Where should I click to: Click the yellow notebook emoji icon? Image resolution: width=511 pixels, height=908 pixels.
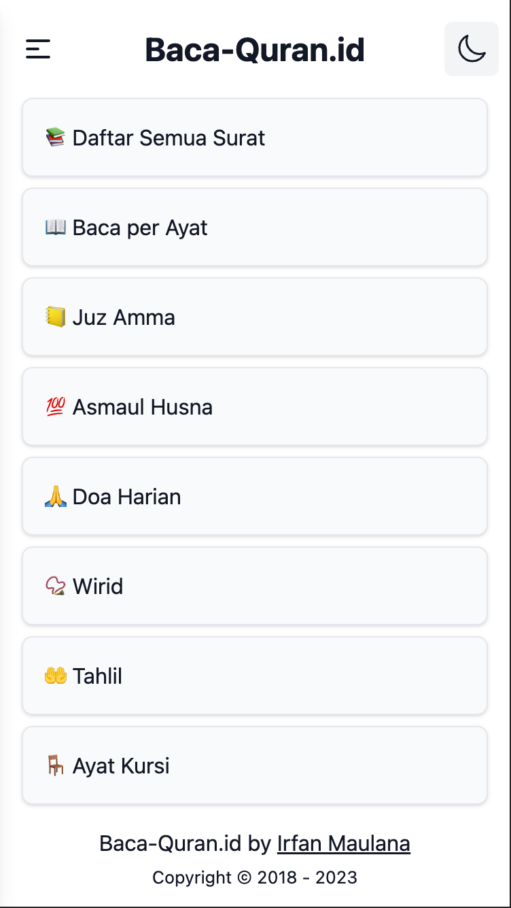point(56,317)
